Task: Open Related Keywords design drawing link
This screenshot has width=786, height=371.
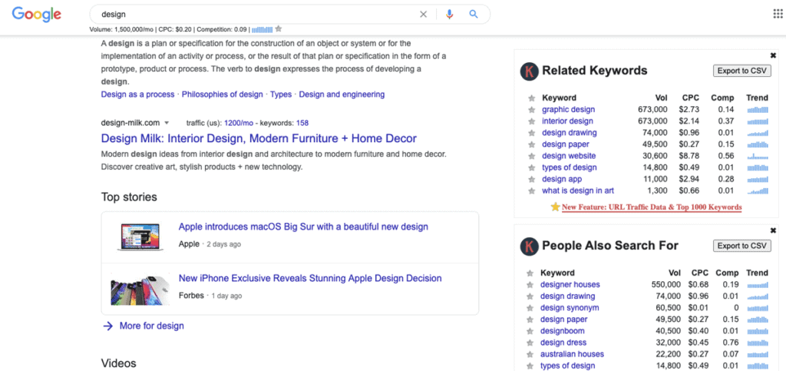Action: [x=570, y=133]
